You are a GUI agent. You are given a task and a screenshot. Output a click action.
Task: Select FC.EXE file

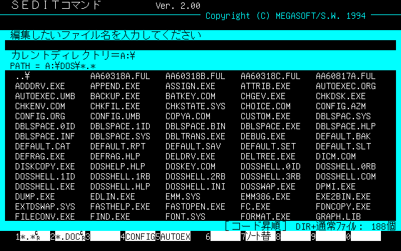[x=256, y=206]
